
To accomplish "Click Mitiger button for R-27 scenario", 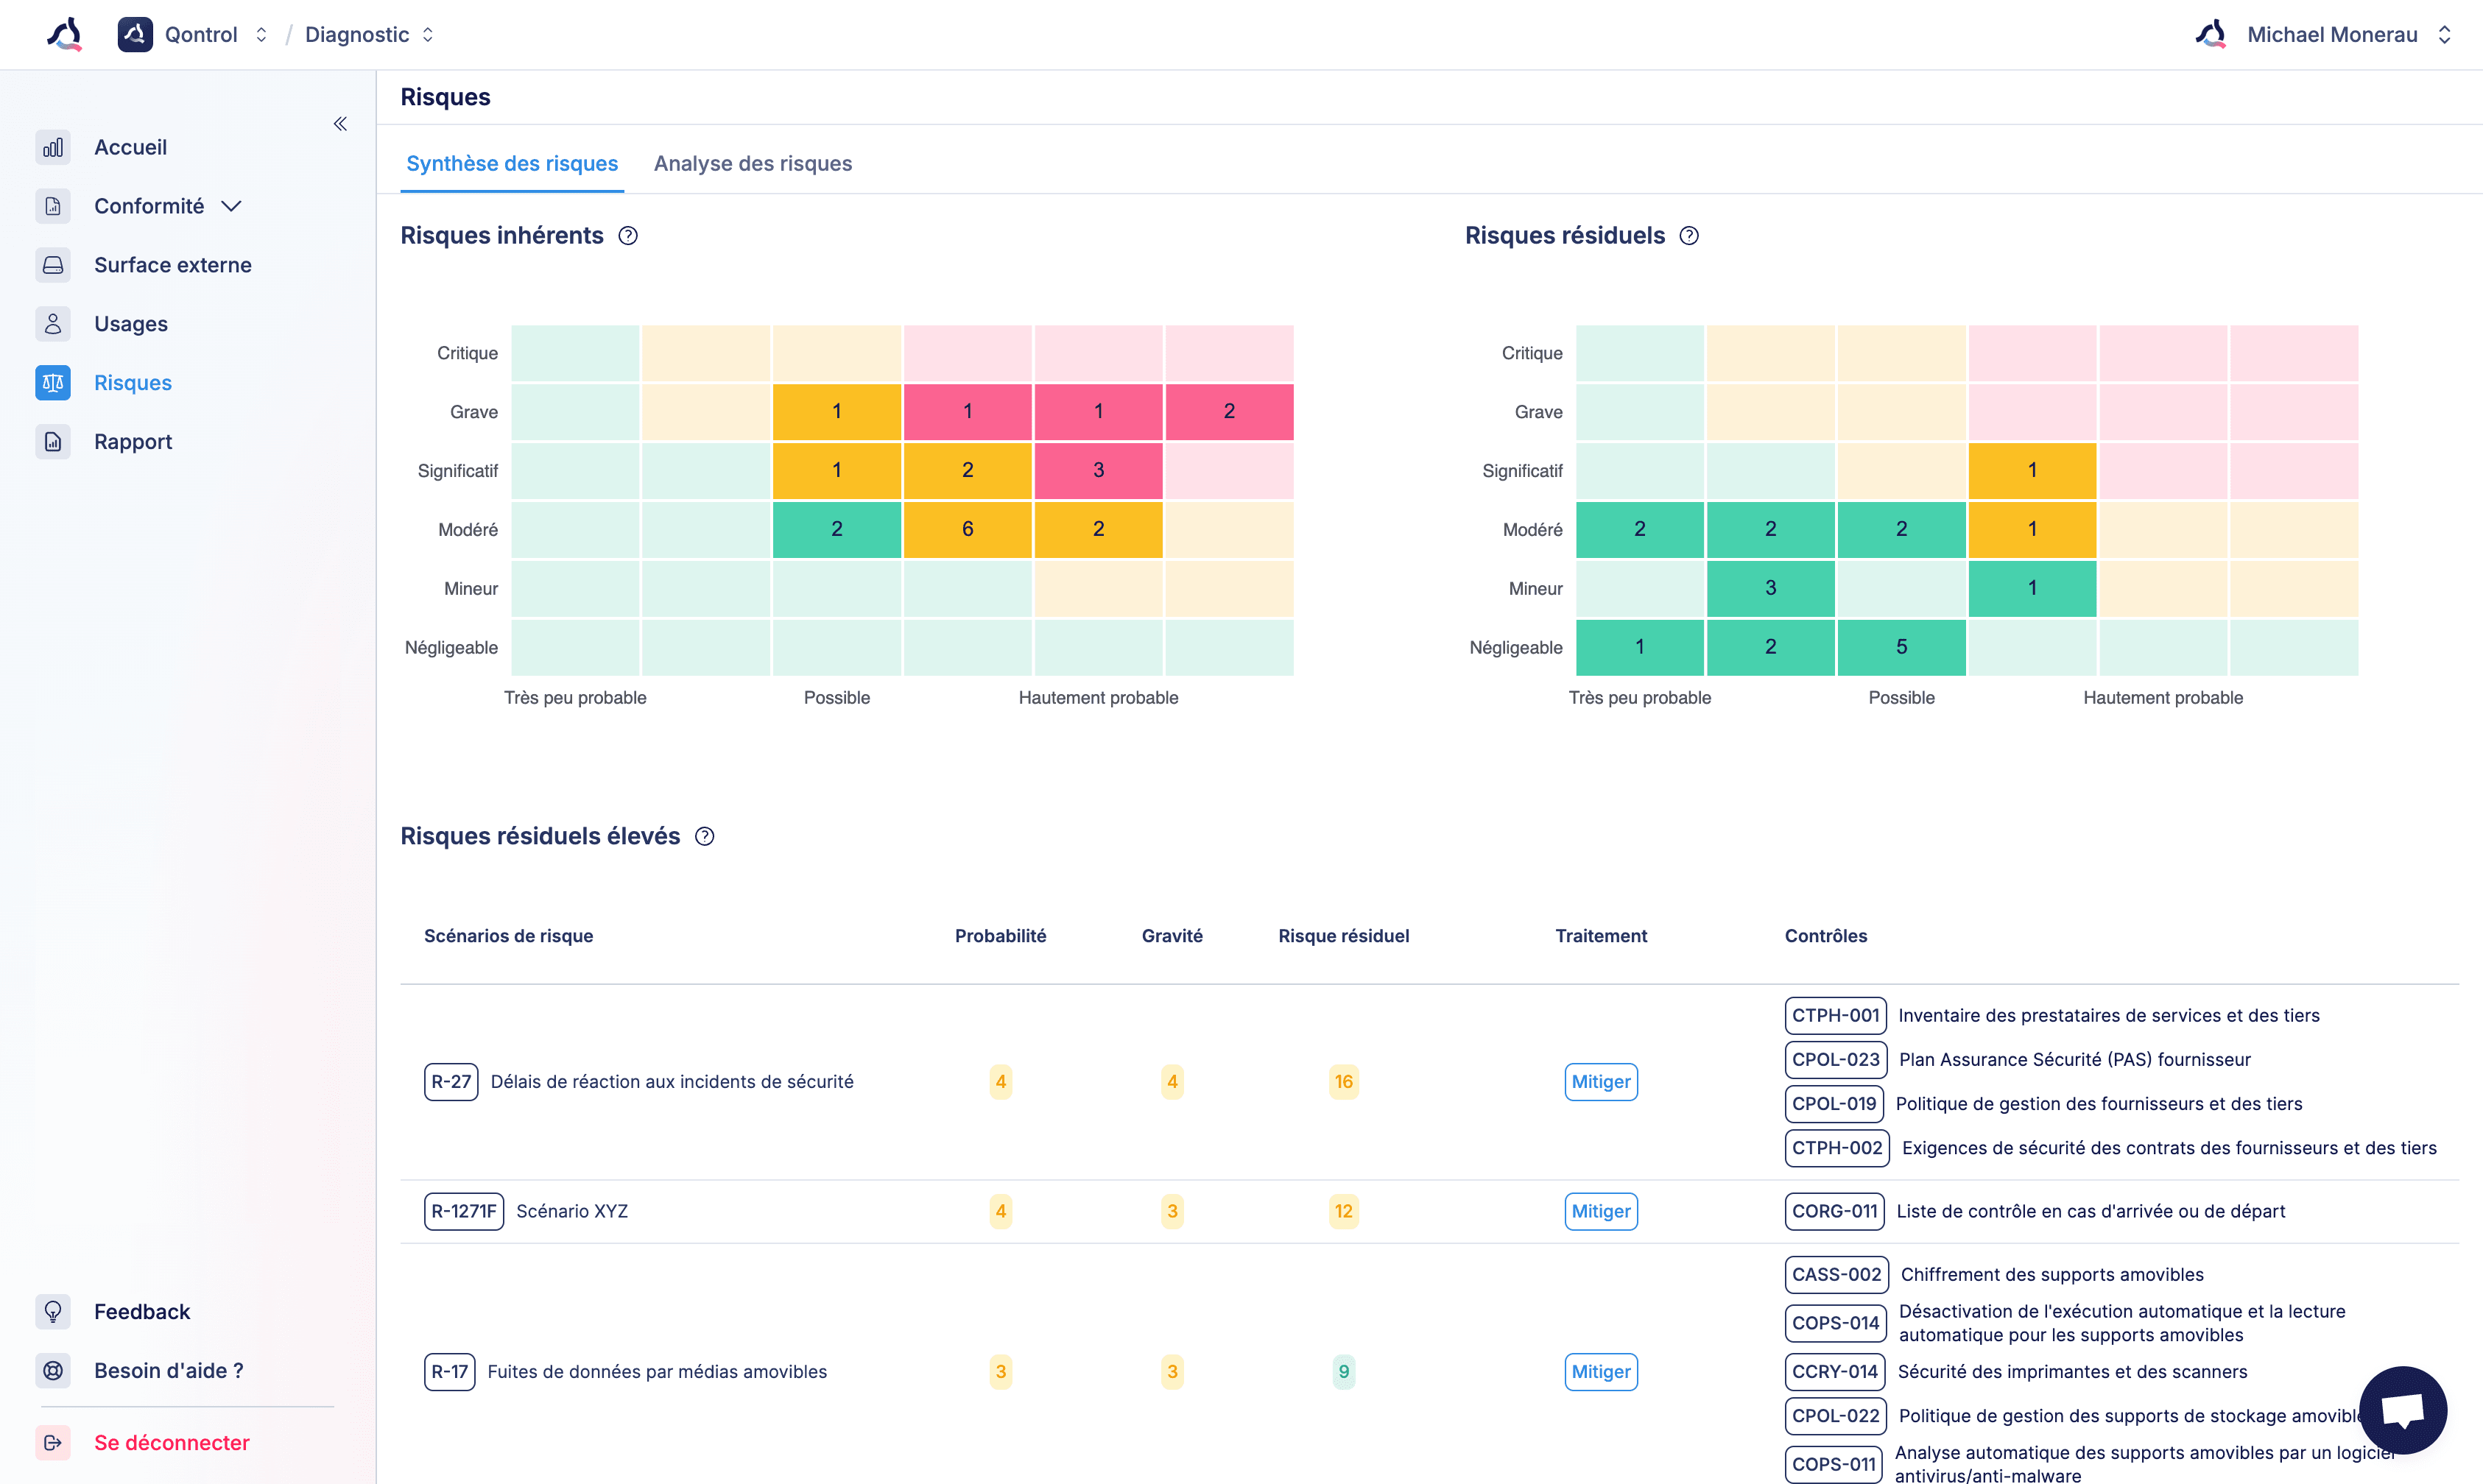I will [x=1600, y=1082].
